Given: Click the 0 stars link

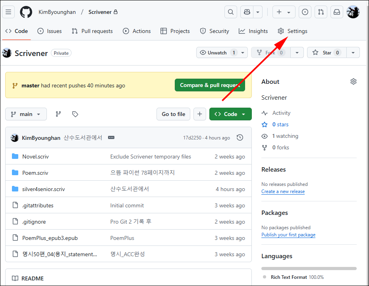Looking at the screenshot, I should pyautogui.click(x=280, y=124).
